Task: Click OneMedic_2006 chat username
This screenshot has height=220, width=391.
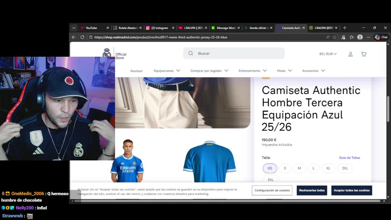Action: tap(28, 194)
